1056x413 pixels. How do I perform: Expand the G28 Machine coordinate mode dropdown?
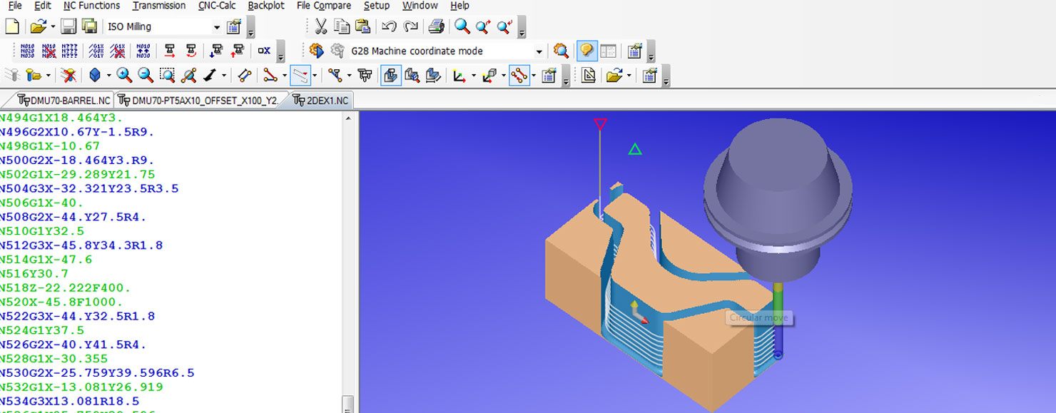click(539, 51)
